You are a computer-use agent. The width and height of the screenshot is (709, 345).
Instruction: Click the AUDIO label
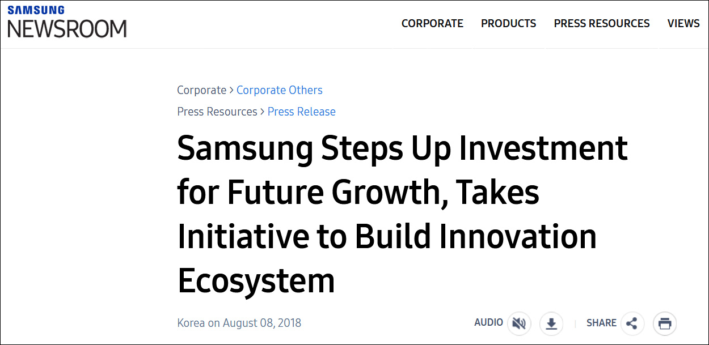[x=488, y=322]
